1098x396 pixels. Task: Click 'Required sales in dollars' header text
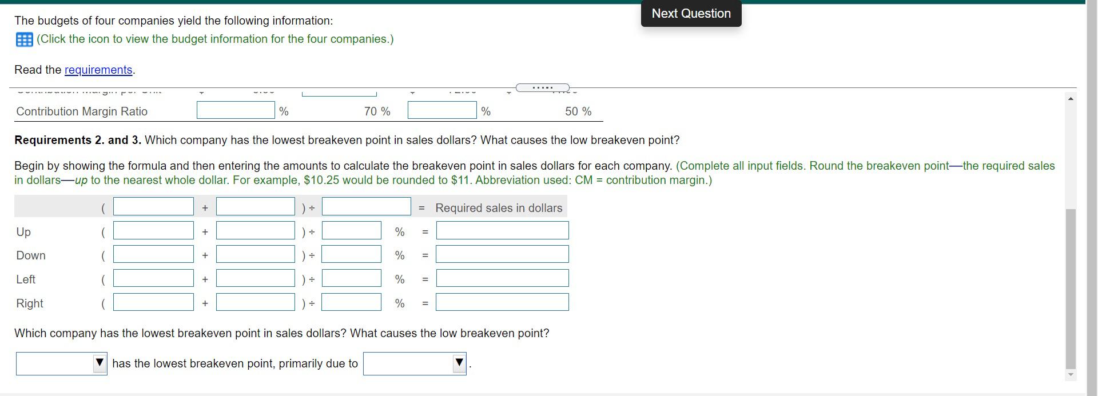pyautogui.click(x=499, y=208)
